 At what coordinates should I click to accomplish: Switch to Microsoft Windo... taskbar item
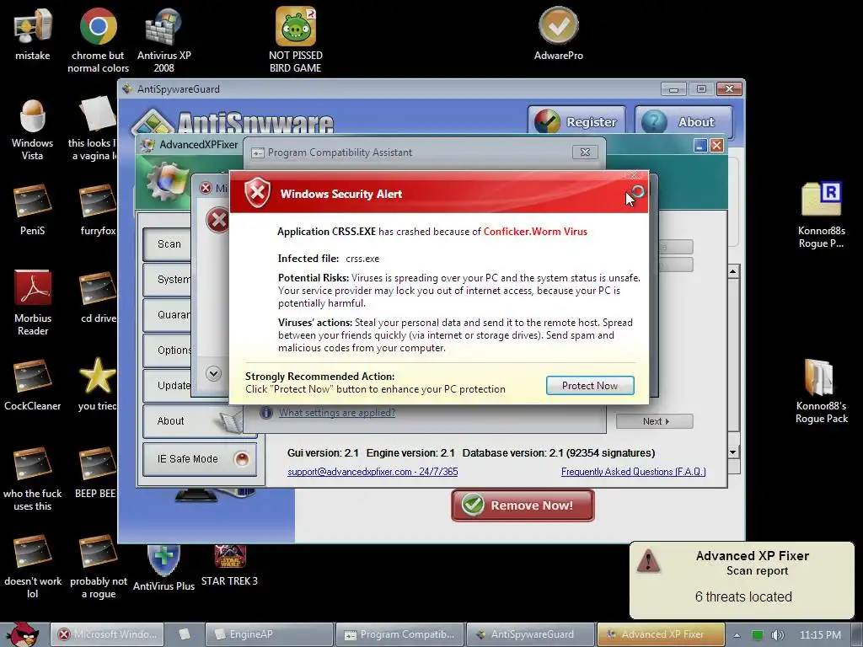[108, 634]
